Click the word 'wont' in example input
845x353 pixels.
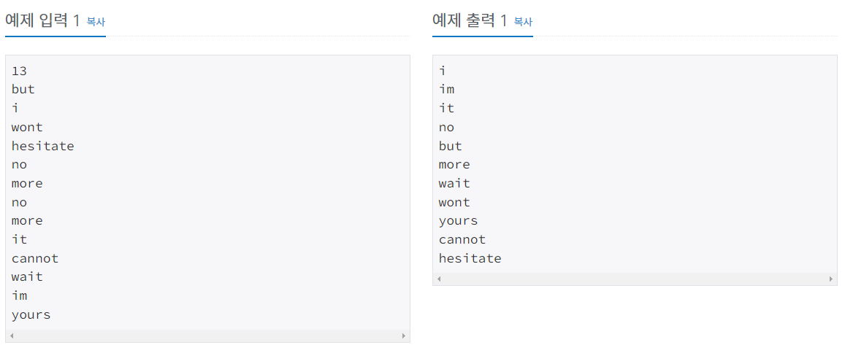coord(27,127)
